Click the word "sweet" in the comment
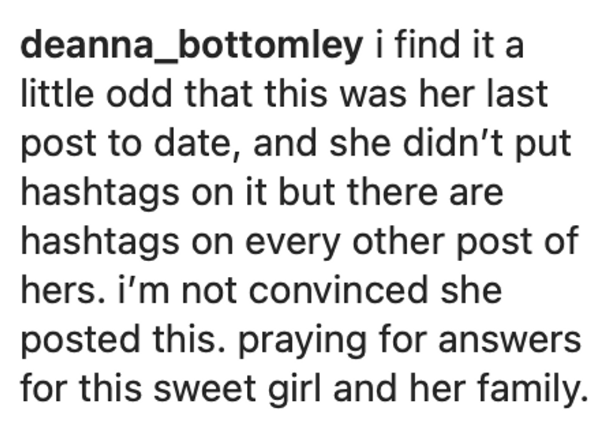 pos(204,390)
